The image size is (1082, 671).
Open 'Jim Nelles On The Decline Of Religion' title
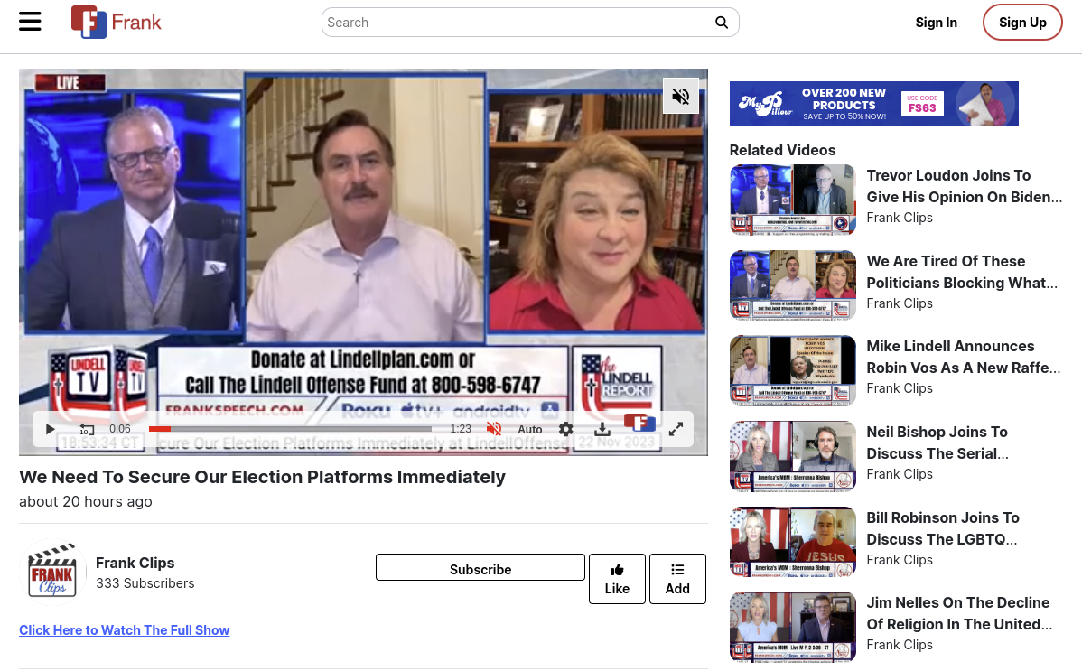pyautogui.click(x=959, y=613)
